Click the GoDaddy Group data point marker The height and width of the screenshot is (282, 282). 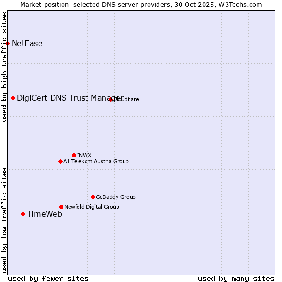tap(93, 197)
